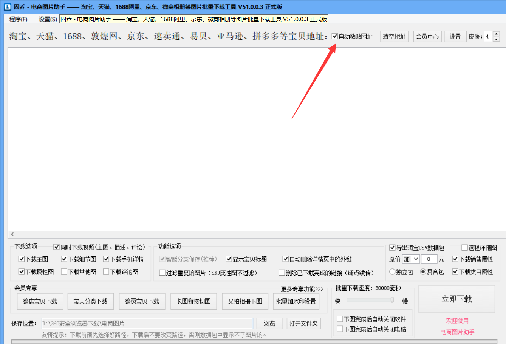Select 独立包 radio button
506x344 pixels.
click(392, 272)
